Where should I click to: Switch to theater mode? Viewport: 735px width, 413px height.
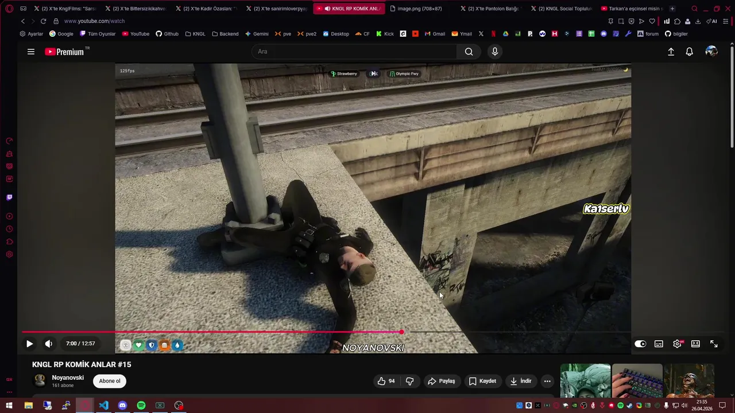[695, 344]
